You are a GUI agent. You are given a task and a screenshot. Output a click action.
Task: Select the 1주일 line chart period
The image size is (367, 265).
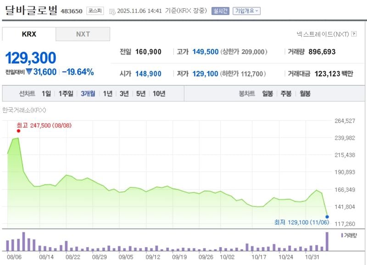pos(66,93)
